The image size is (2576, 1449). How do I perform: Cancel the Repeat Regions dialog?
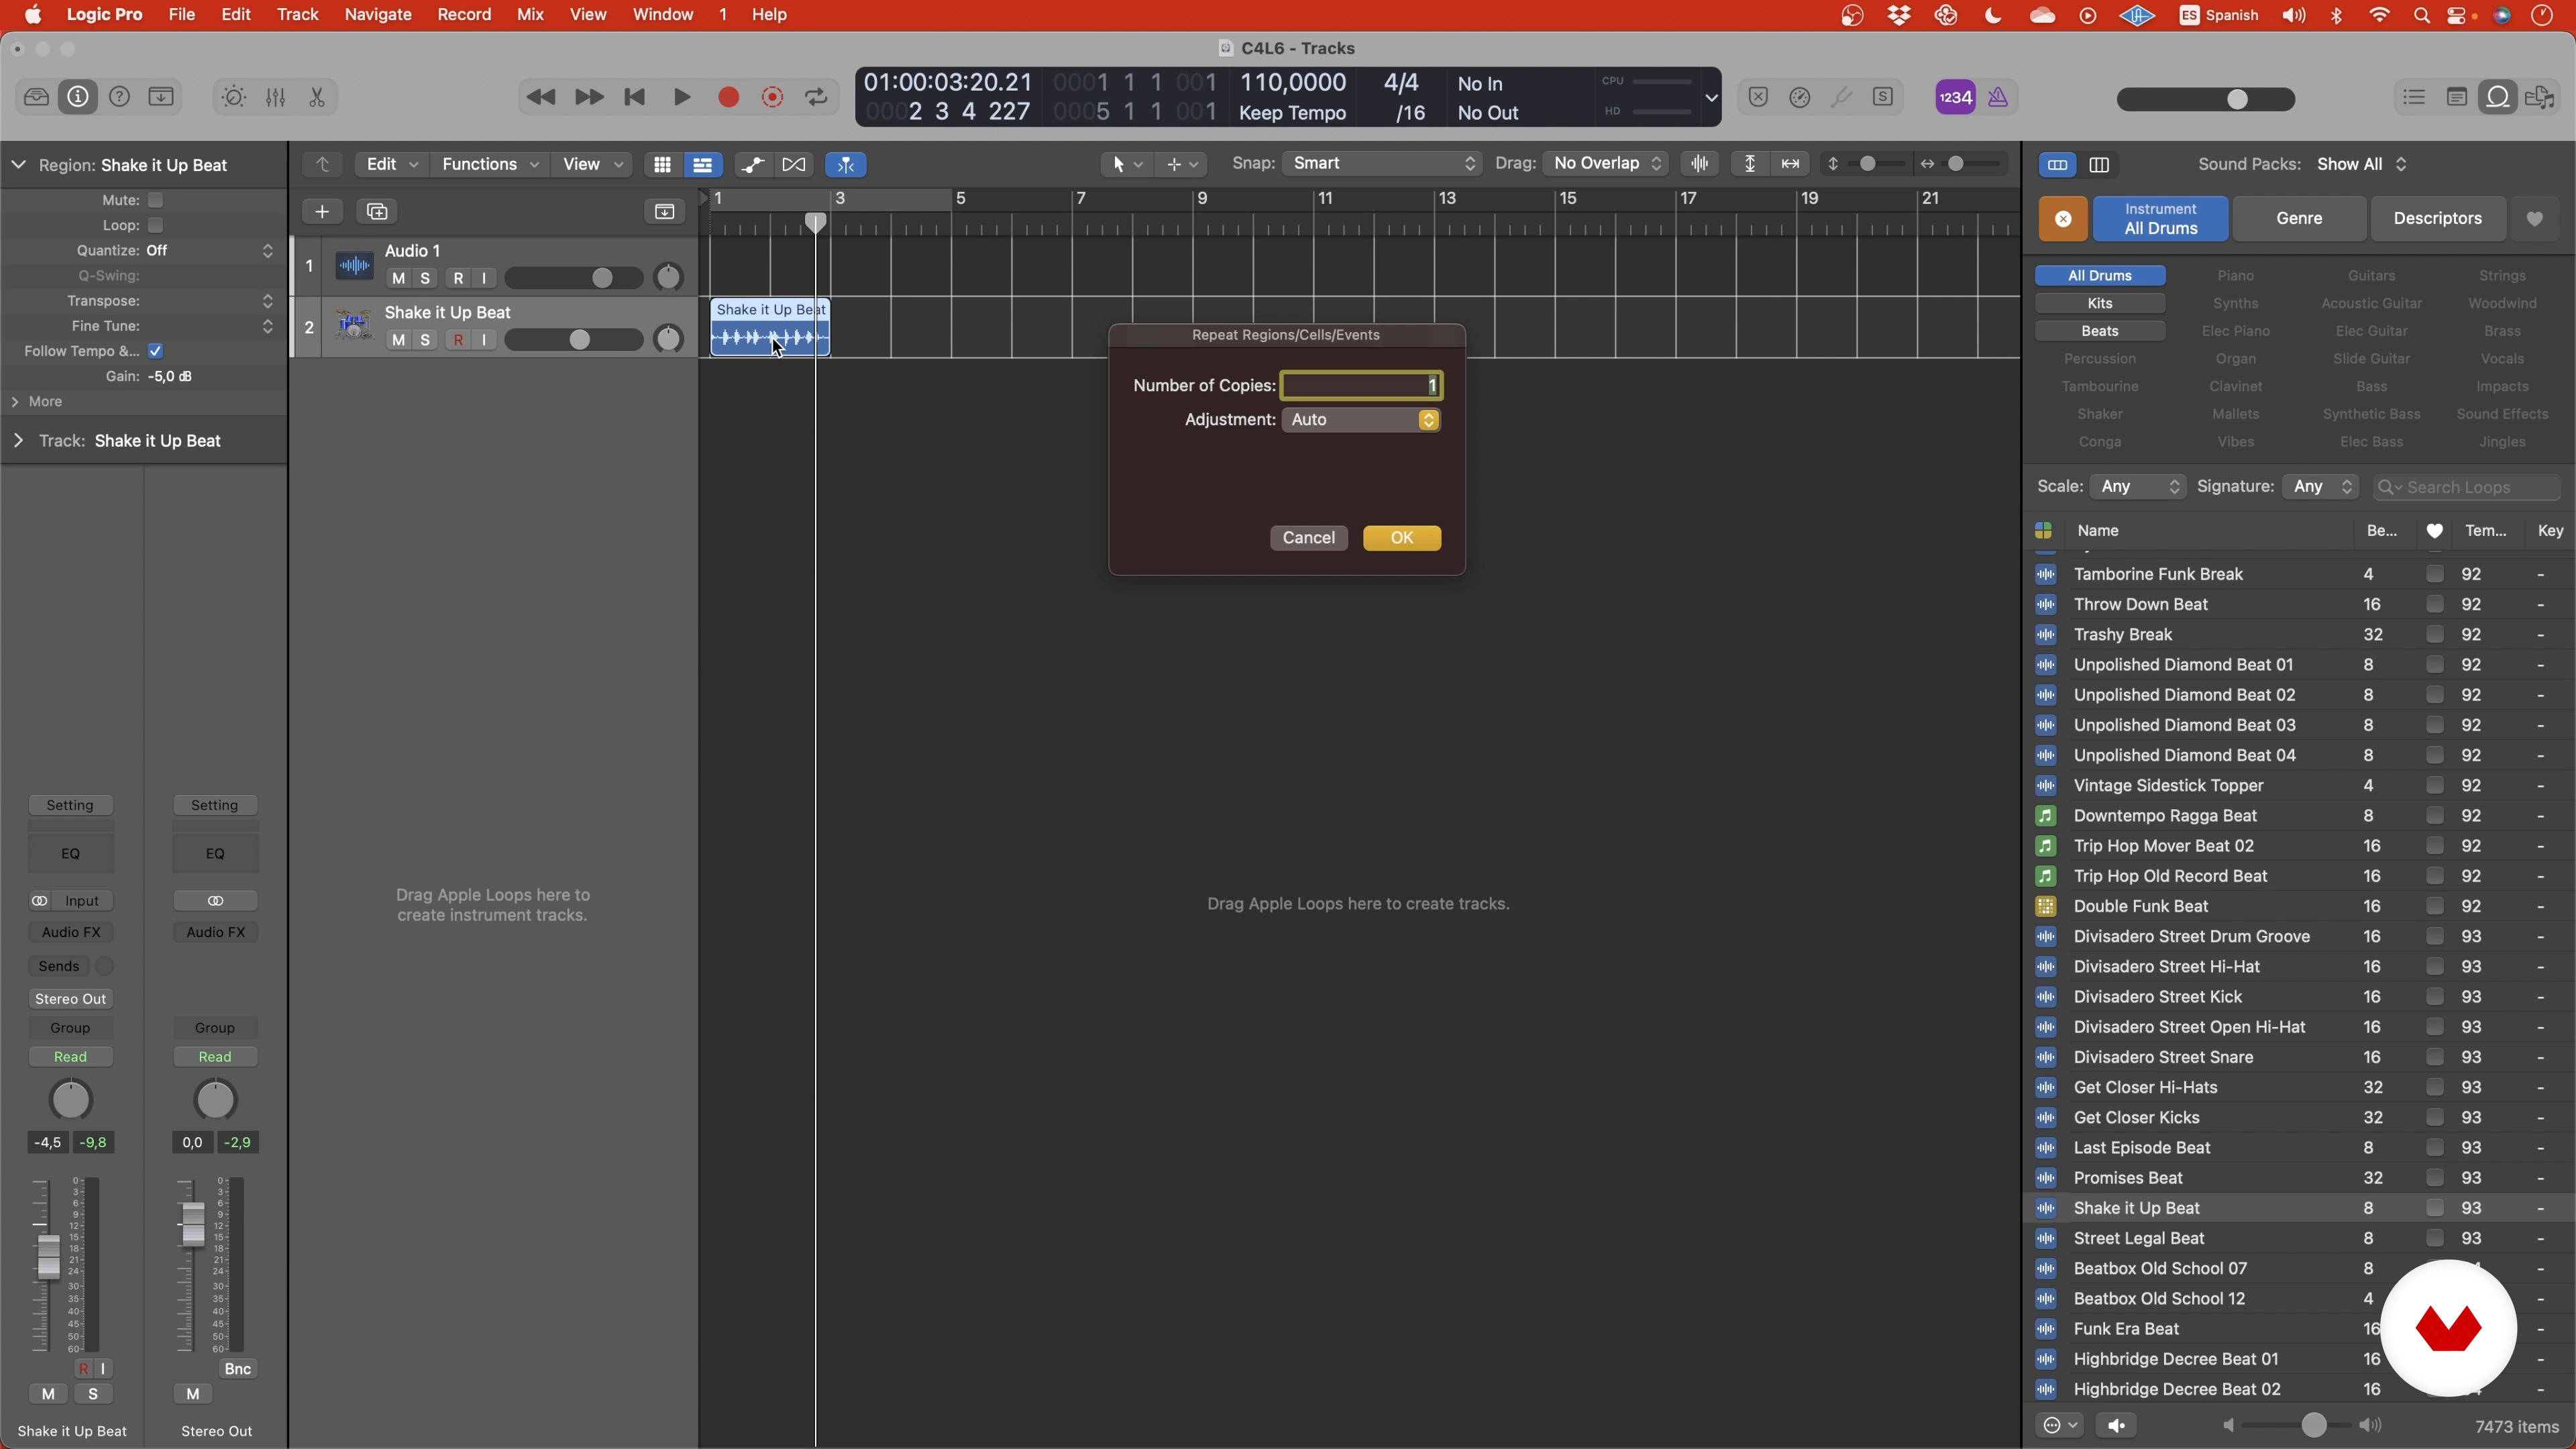1309,538
